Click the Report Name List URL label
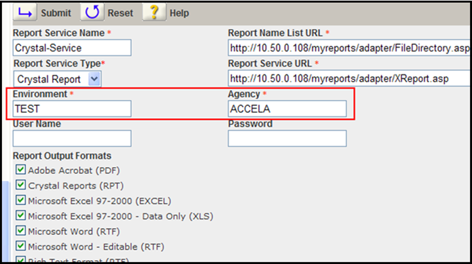Screen dimensions: 472x264 click(x=275, y=33)
